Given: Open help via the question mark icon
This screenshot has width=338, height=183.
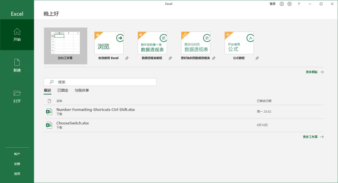Looking at the screenshot, I should pos(299,4).
